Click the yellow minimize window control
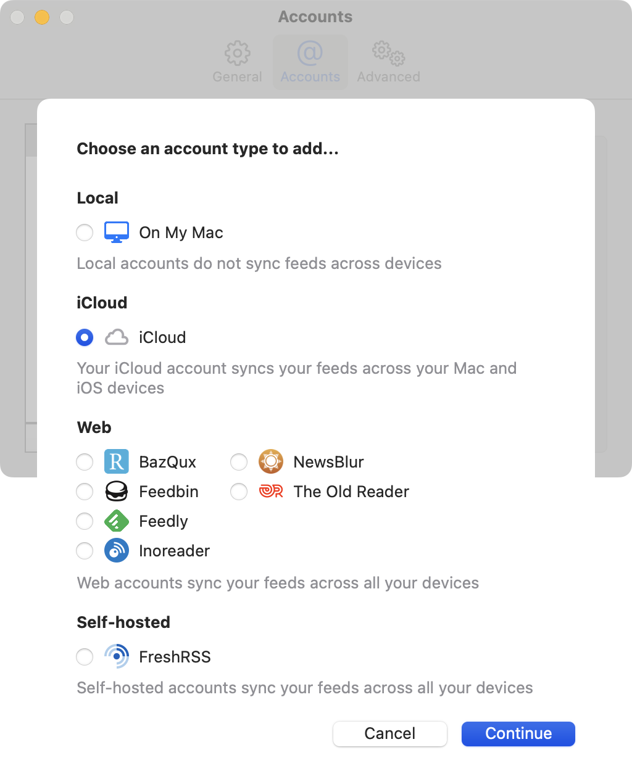Screen dimensions: 632x771 pyautogui.click(x=41, y=17)
